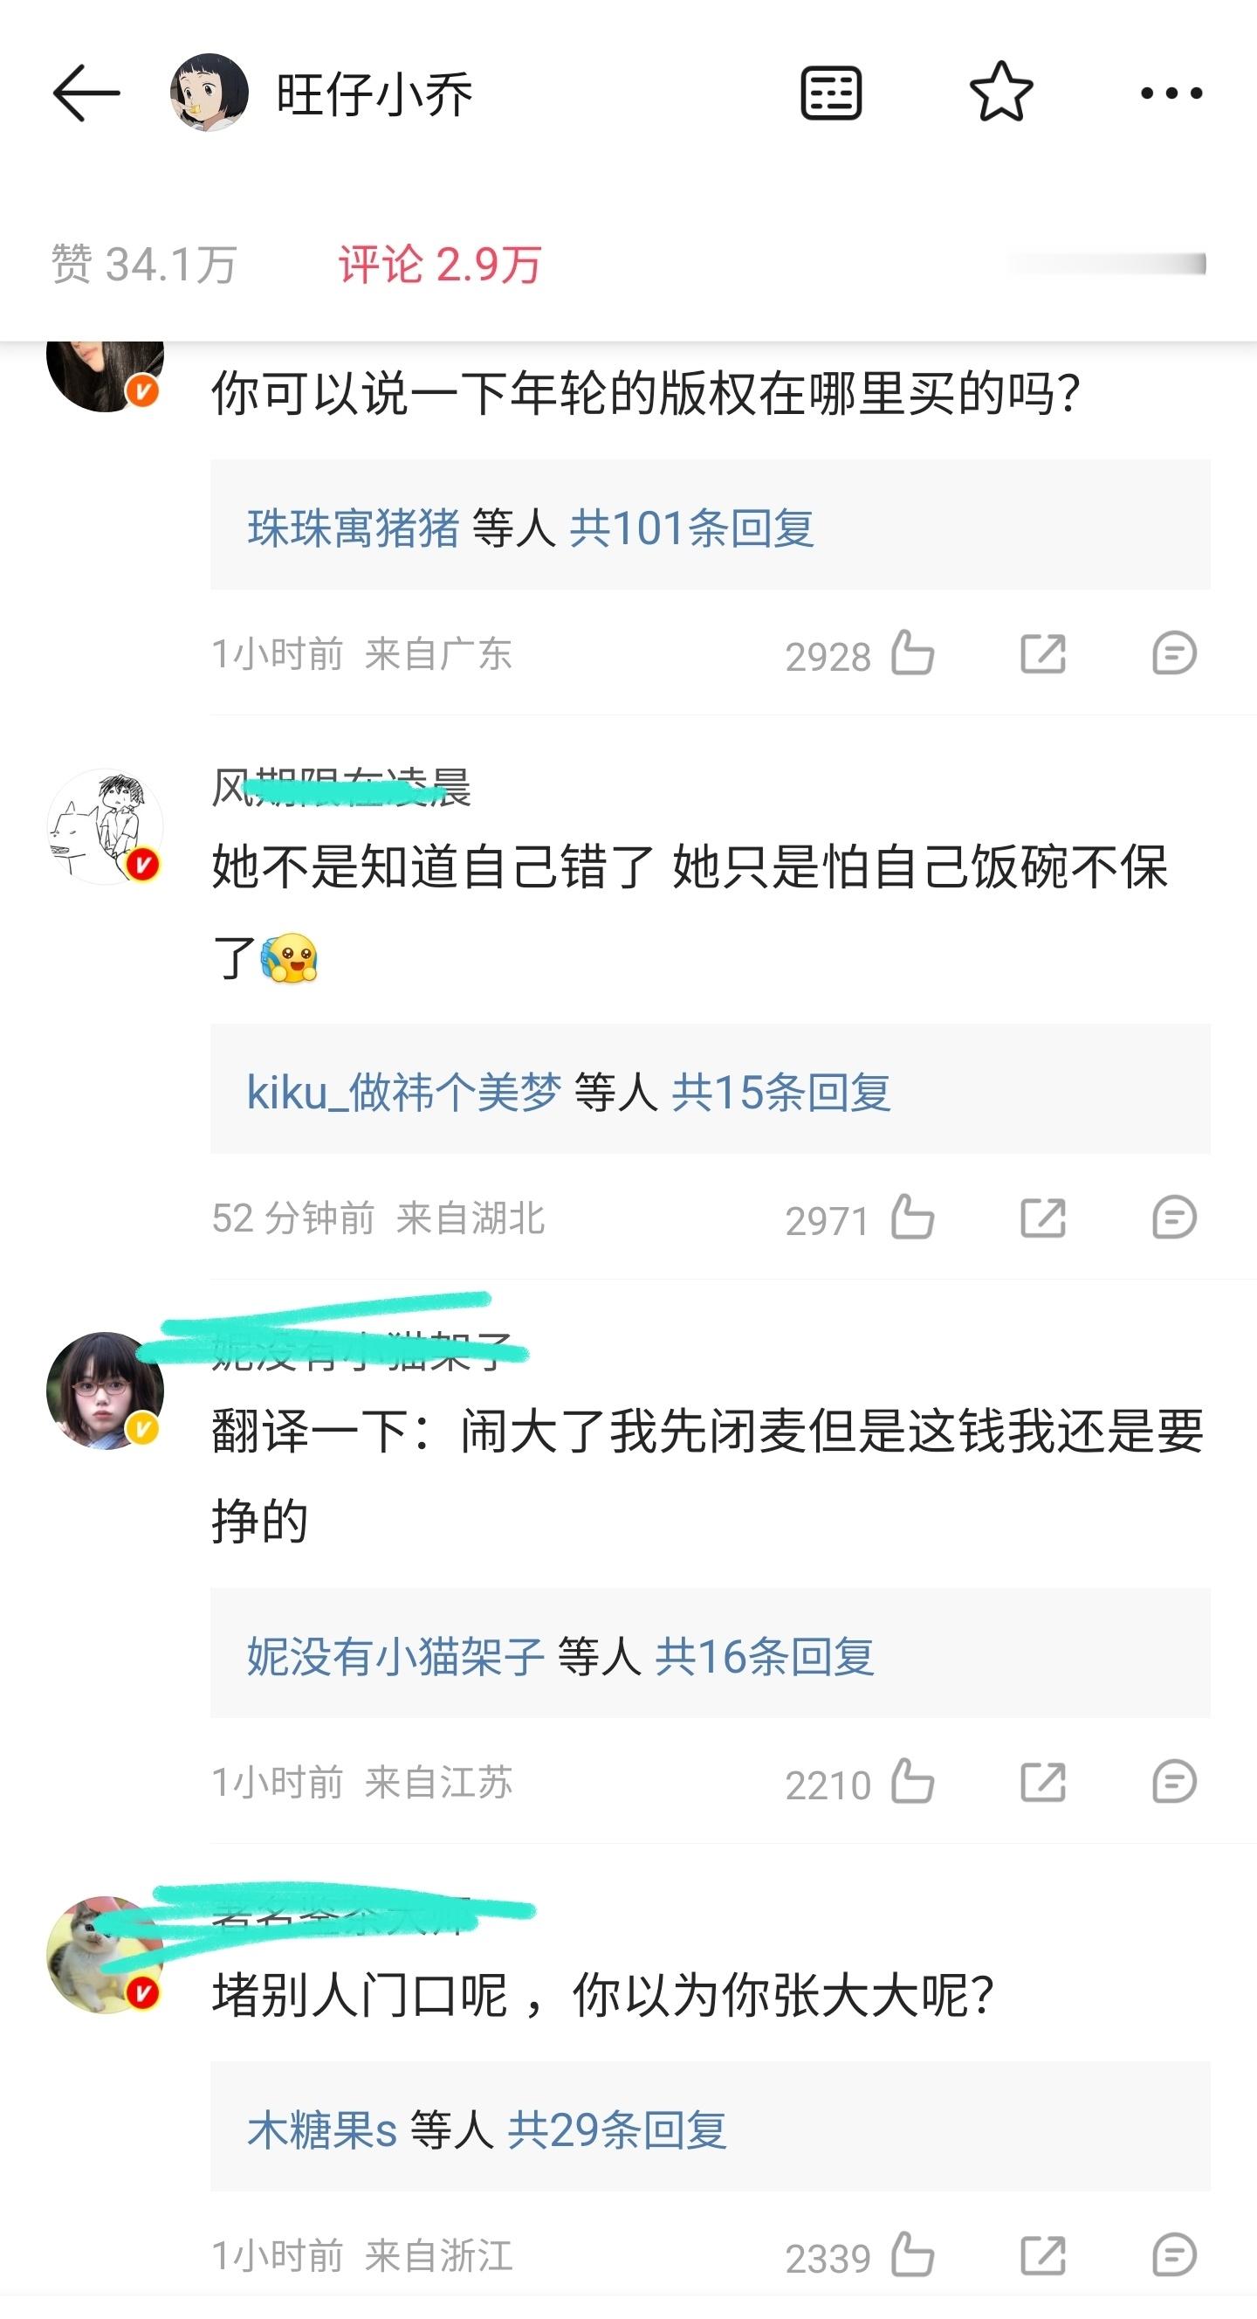Screen dimensions: 1257x2319
Task: Expand the 共15条回复 replies
Action: (x=781, y=1092)
